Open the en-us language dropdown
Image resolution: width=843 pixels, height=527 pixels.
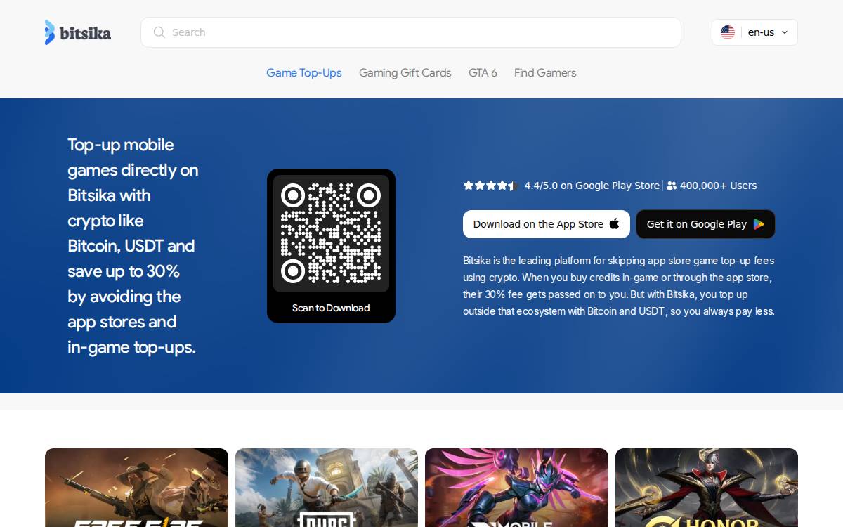coord(754,32)
